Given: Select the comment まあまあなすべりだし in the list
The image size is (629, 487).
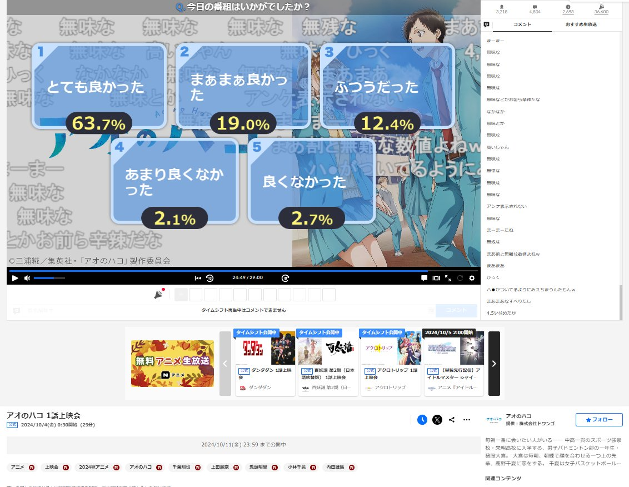Looking at the screenshot, I should 508,301.
